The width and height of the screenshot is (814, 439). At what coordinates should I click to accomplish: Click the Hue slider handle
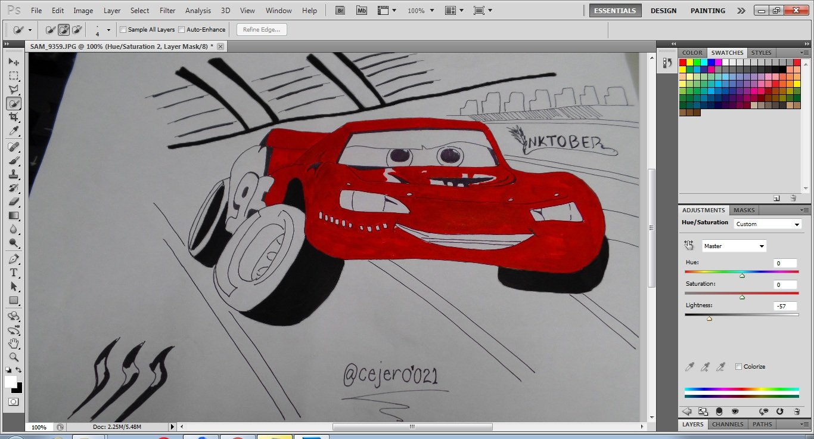tap(742, 276)
